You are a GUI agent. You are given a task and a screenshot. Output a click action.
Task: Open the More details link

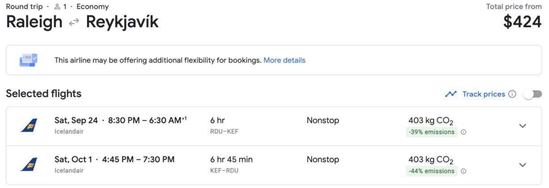(284, 60)
